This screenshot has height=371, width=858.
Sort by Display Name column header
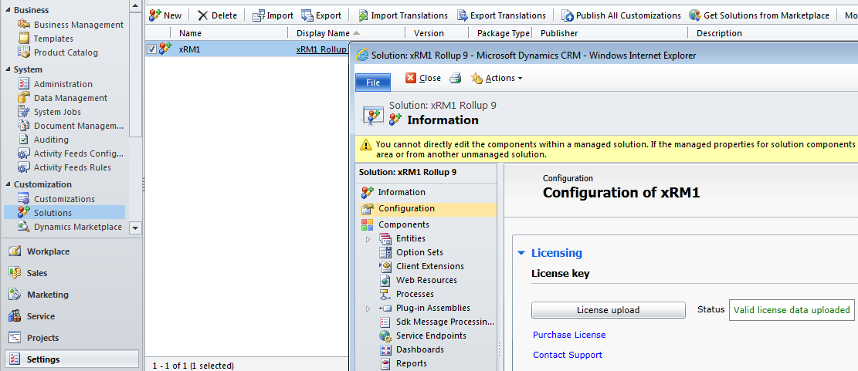click(x=323, y=33)
